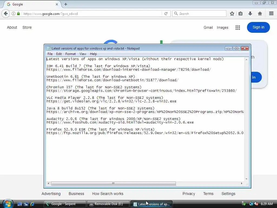Screen dimensions: 277x208
Task: Click Notepad horizontal scroll right arrow
Action: pos(242,183)
